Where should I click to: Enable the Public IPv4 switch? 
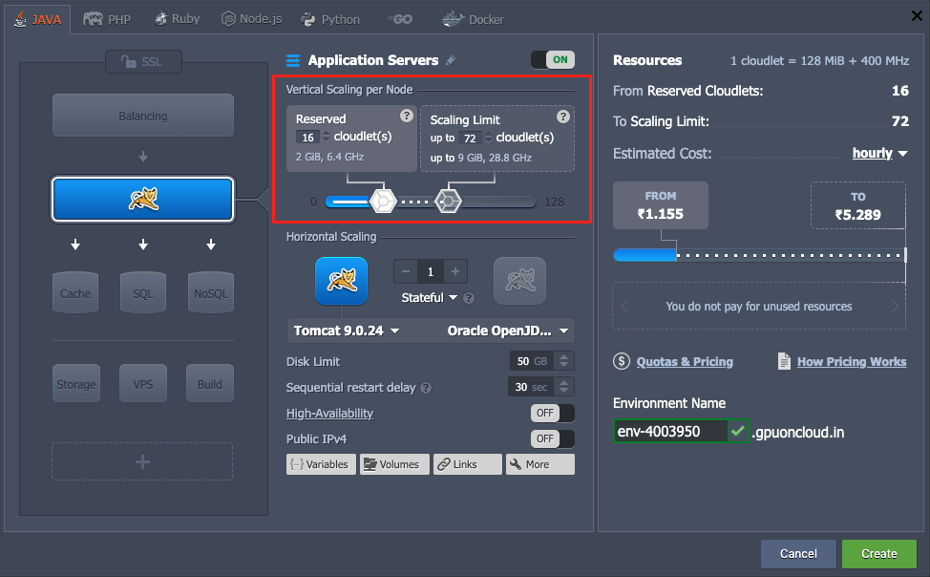point(552,438)
